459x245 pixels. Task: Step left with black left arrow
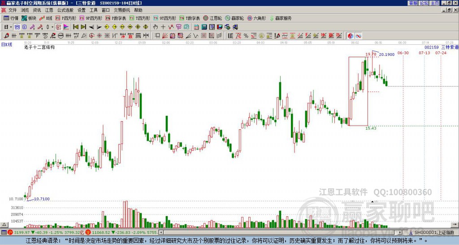91,27
